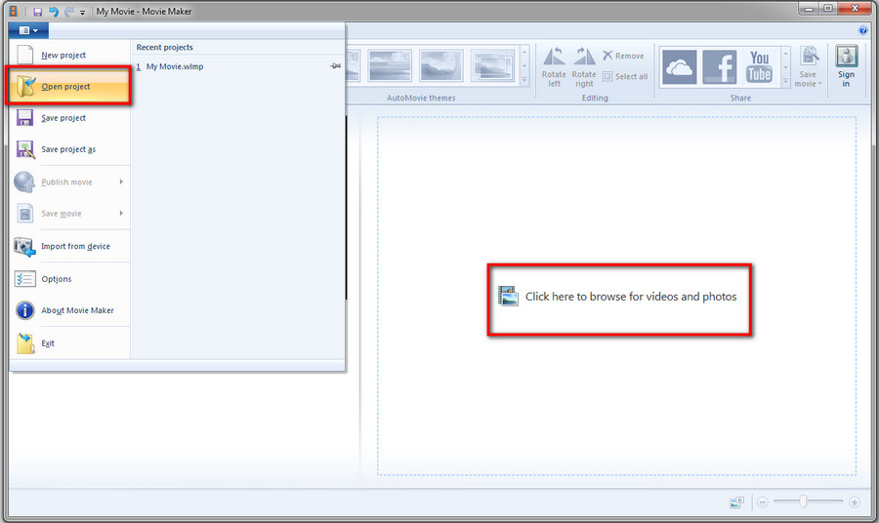Click the Redo arrow in title bar

[69, 12]
